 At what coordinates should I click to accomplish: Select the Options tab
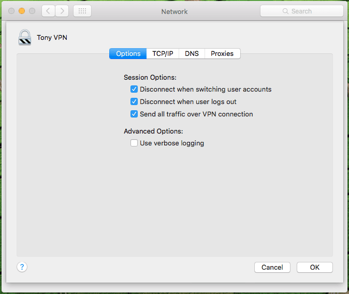[x=128, y=54]
